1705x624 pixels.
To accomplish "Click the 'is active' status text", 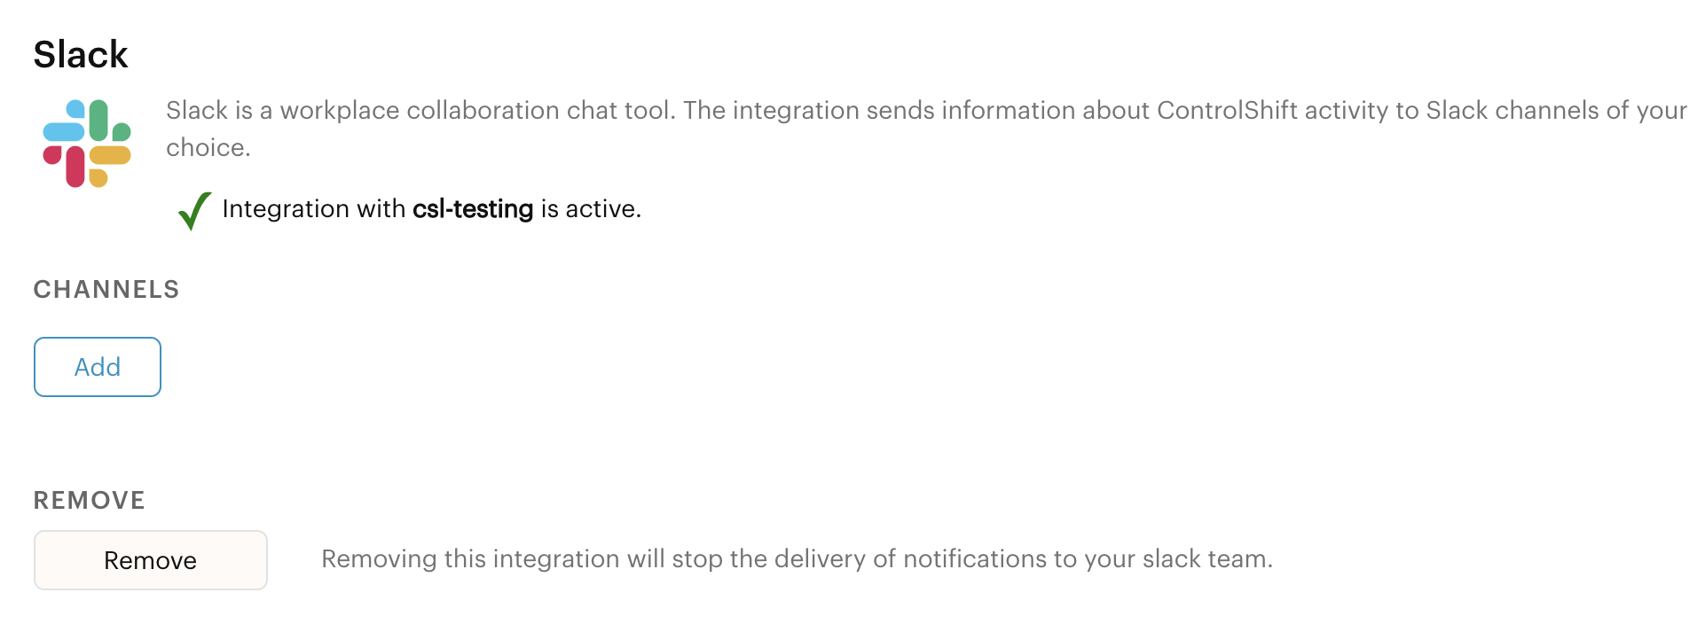I will [591, 209].
